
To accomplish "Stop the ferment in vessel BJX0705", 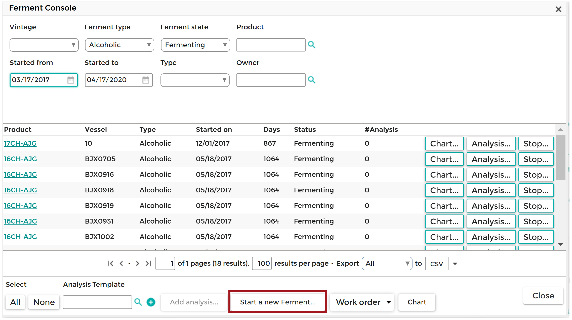I will [x=536, y=159].
